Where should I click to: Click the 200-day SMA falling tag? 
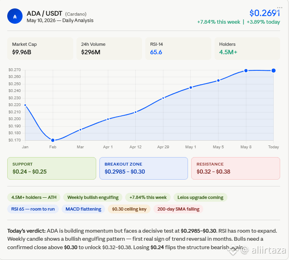click(178, 209)
